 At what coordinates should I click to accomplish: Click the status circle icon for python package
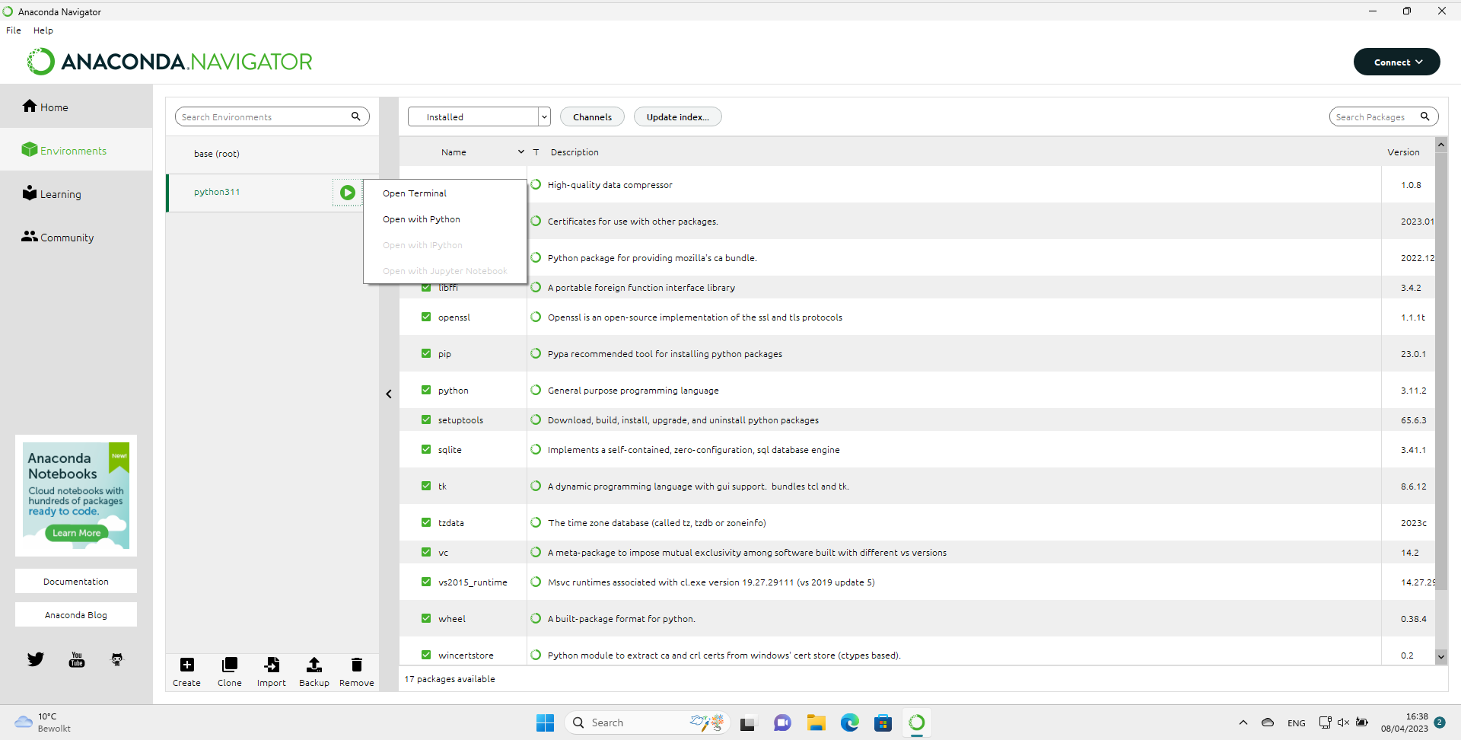coord(536,390)
